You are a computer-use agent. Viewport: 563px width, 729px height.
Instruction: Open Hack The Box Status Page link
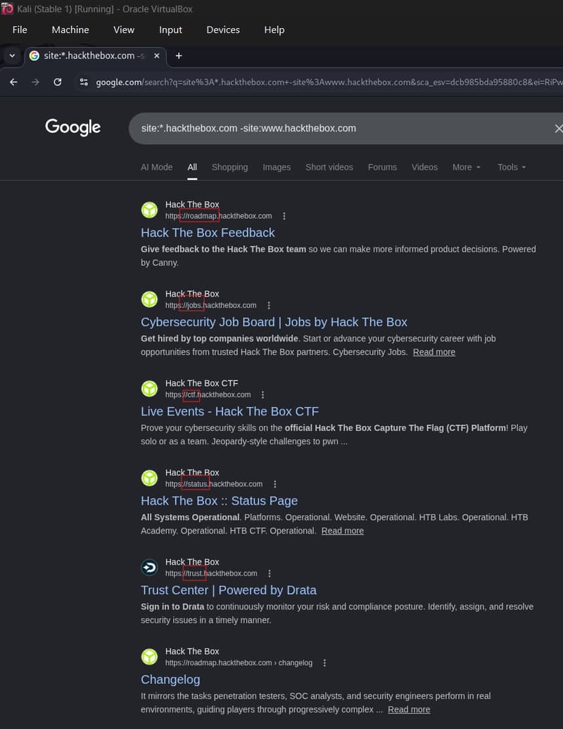click(219, 501)
